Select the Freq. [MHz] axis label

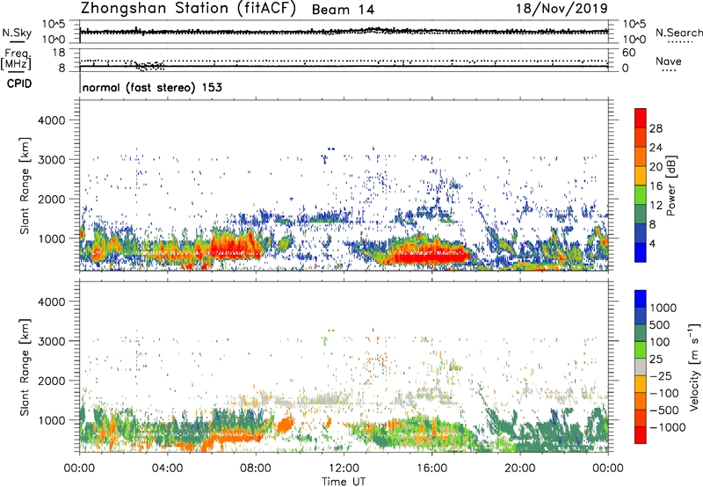click(16, 58)
